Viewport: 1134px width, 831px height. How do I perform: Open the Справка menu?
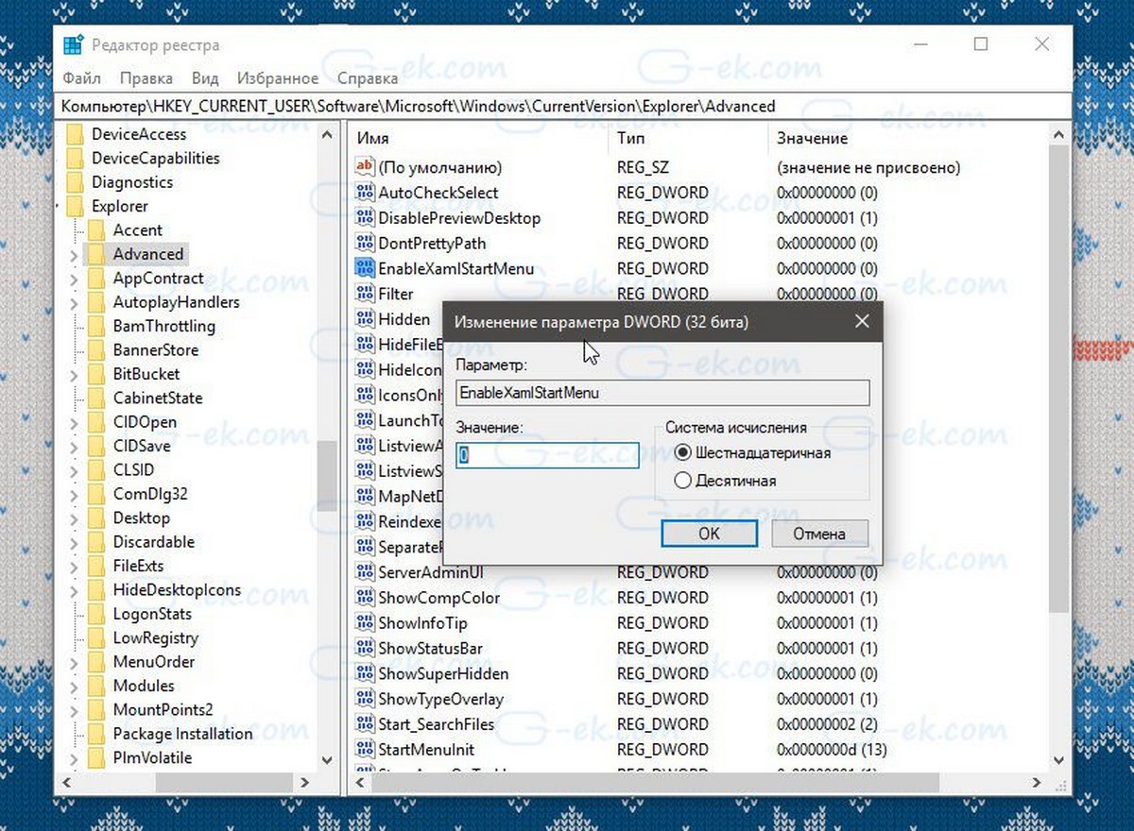coord(368,78)
